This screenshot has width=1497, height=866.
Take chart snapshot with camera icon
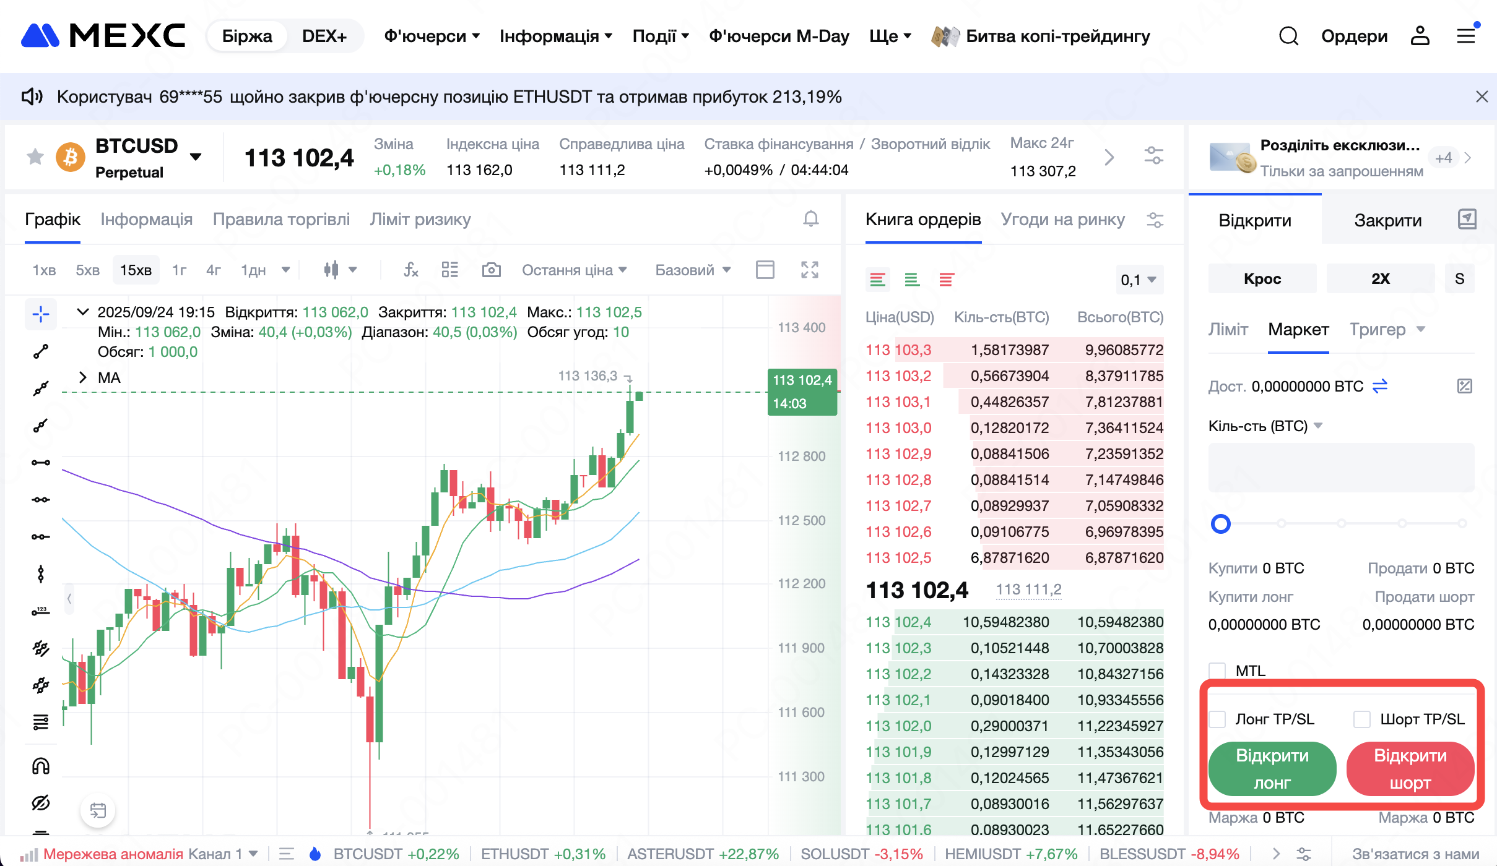pyautogui.click(x=491, y=270)
